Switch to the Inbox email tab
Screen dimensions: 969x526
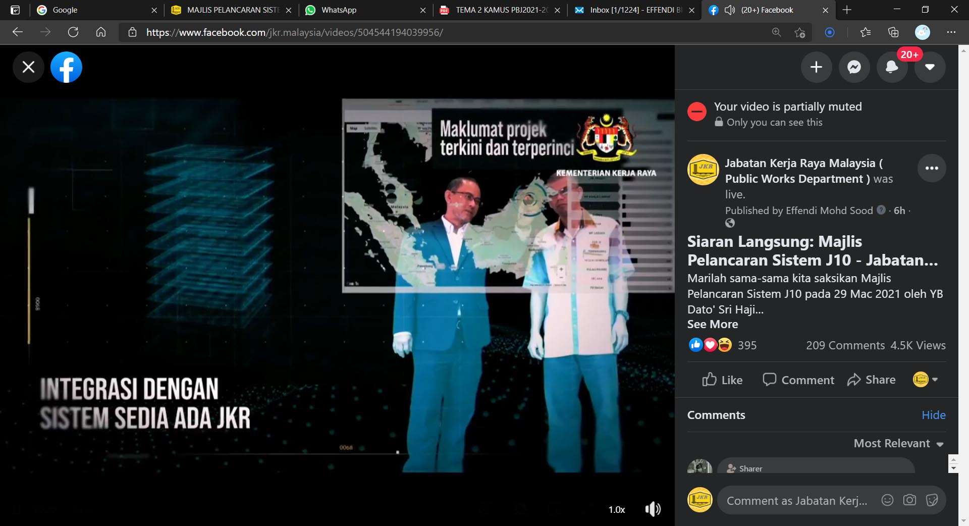635,10
